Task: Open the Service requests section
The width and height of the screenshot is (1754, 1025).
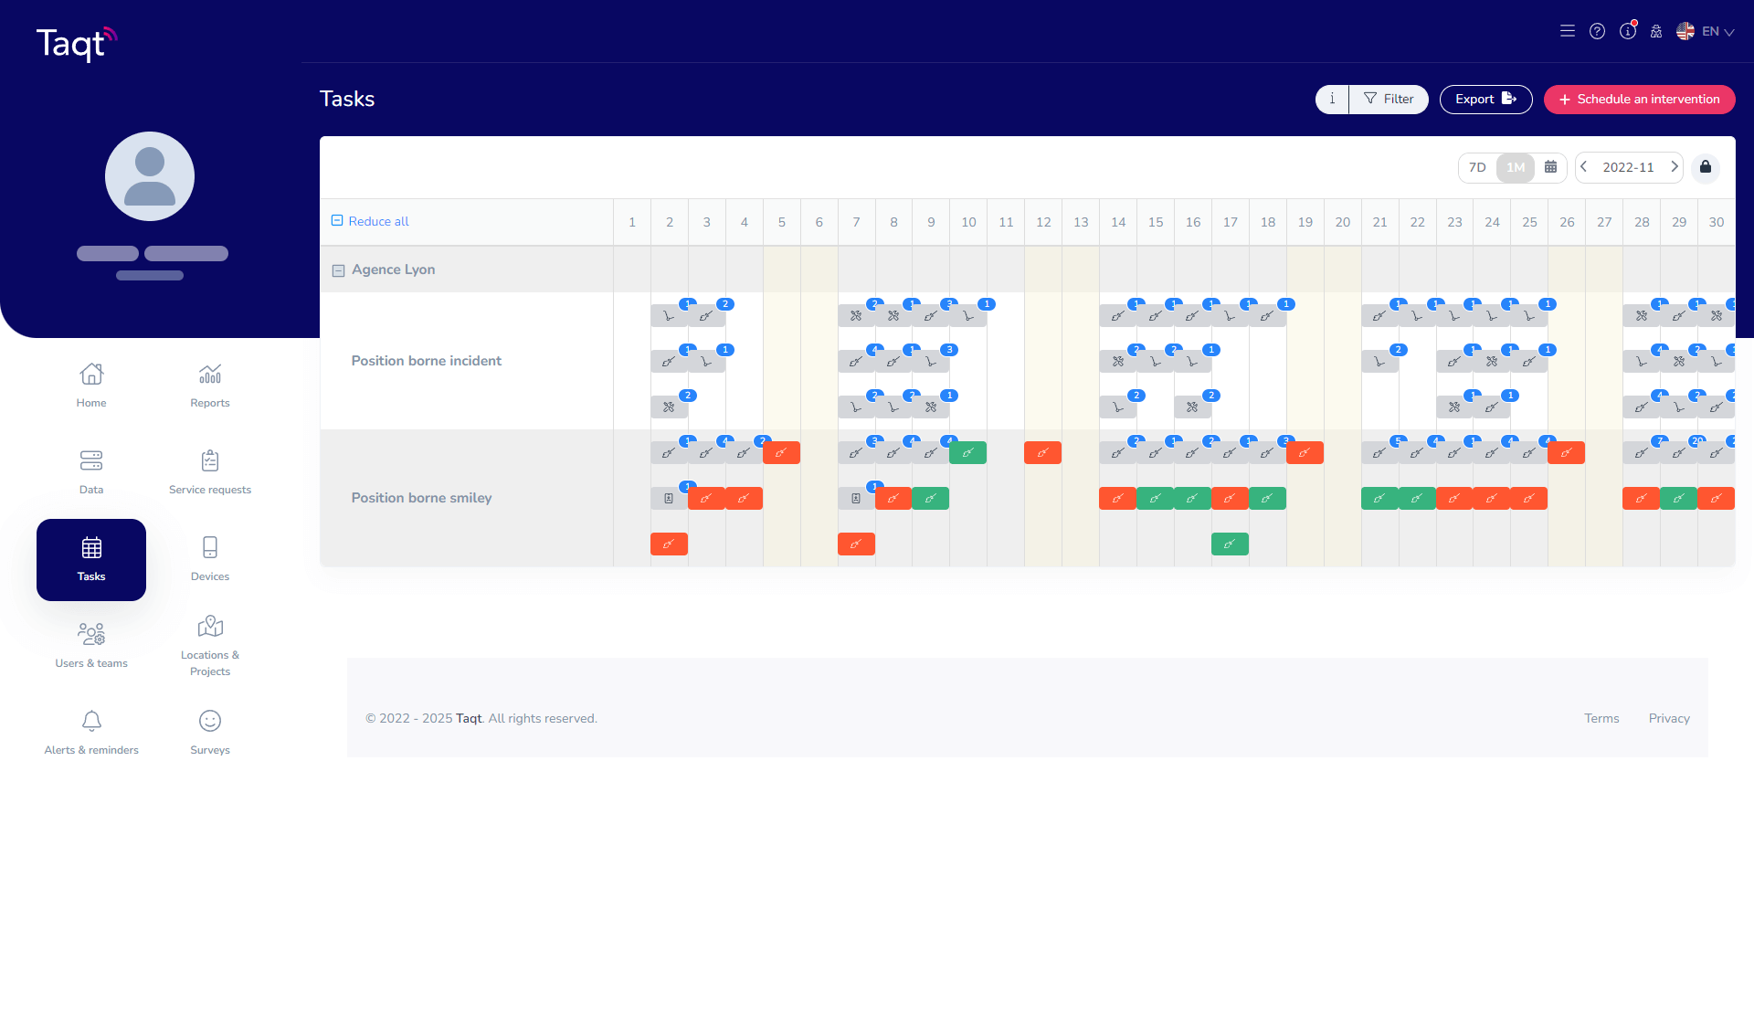Action: point(209,470)
